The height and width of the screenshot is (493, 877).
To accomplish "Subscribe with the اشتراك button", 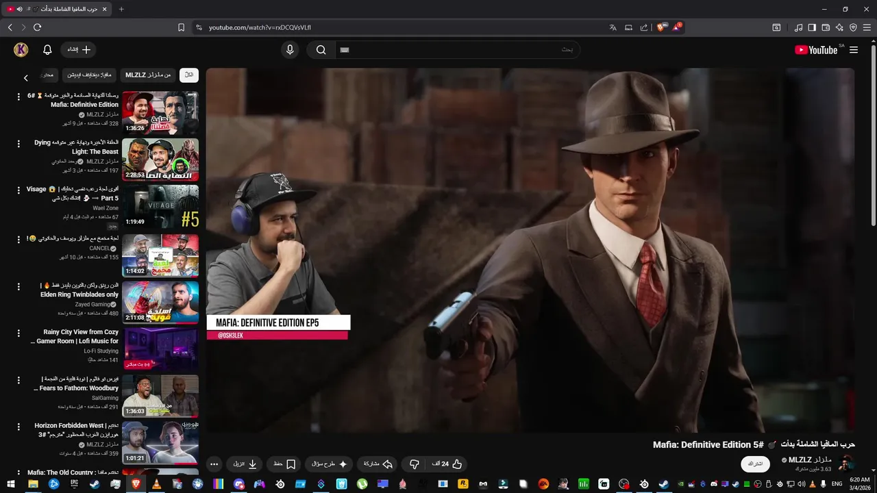I will coord(755,464).
